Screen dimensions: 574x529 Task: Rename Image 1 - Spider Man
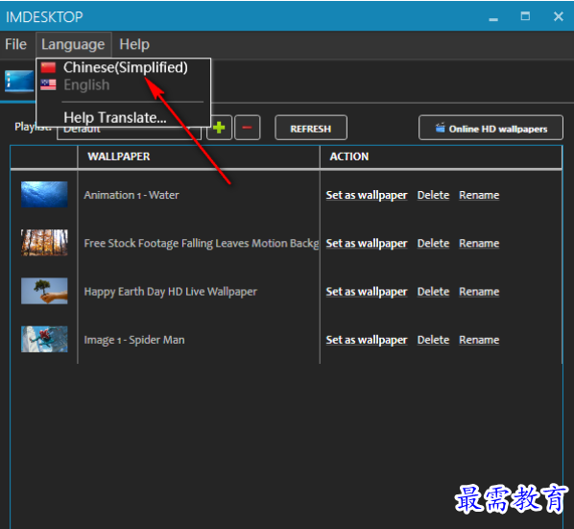[479, 340]
